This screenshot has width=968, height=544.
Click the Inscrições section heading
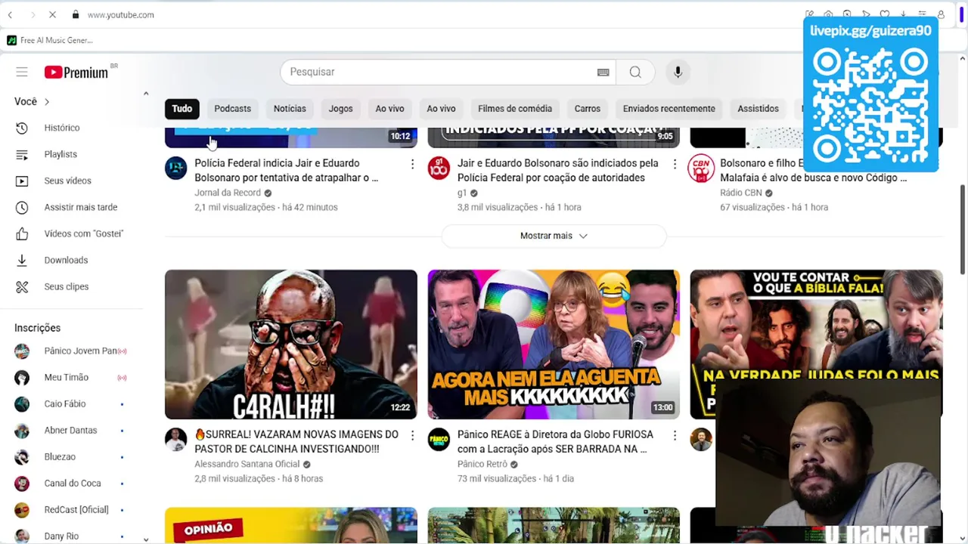37,328
